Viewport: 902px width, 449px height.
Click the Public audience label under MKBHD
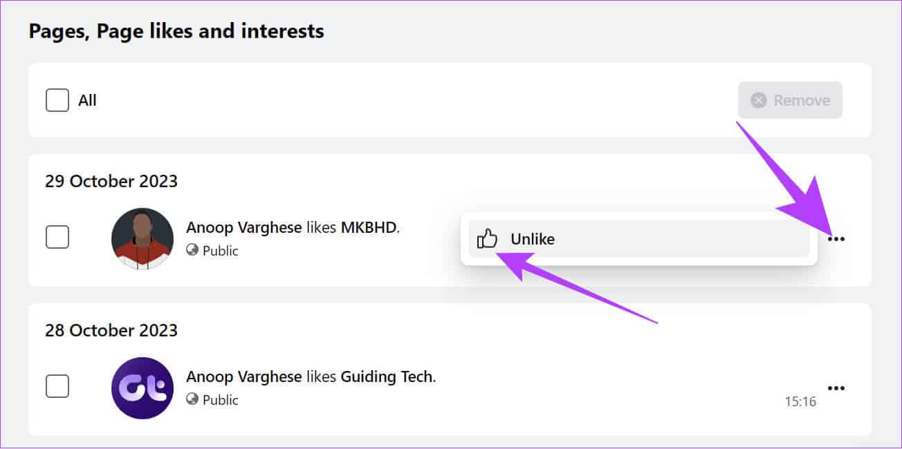tap(221, 251)
